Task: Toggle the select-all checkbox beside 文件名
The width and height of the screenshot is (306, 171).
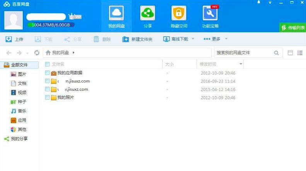Action: [x=47, y=64]
